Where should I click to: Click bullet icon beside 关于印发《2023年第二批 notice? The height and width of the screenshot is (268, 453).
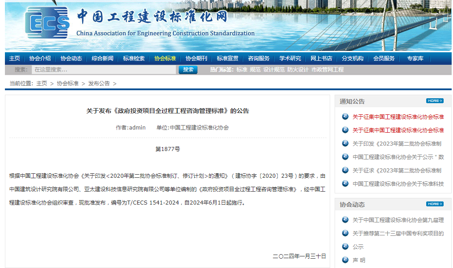pos(345,143)
